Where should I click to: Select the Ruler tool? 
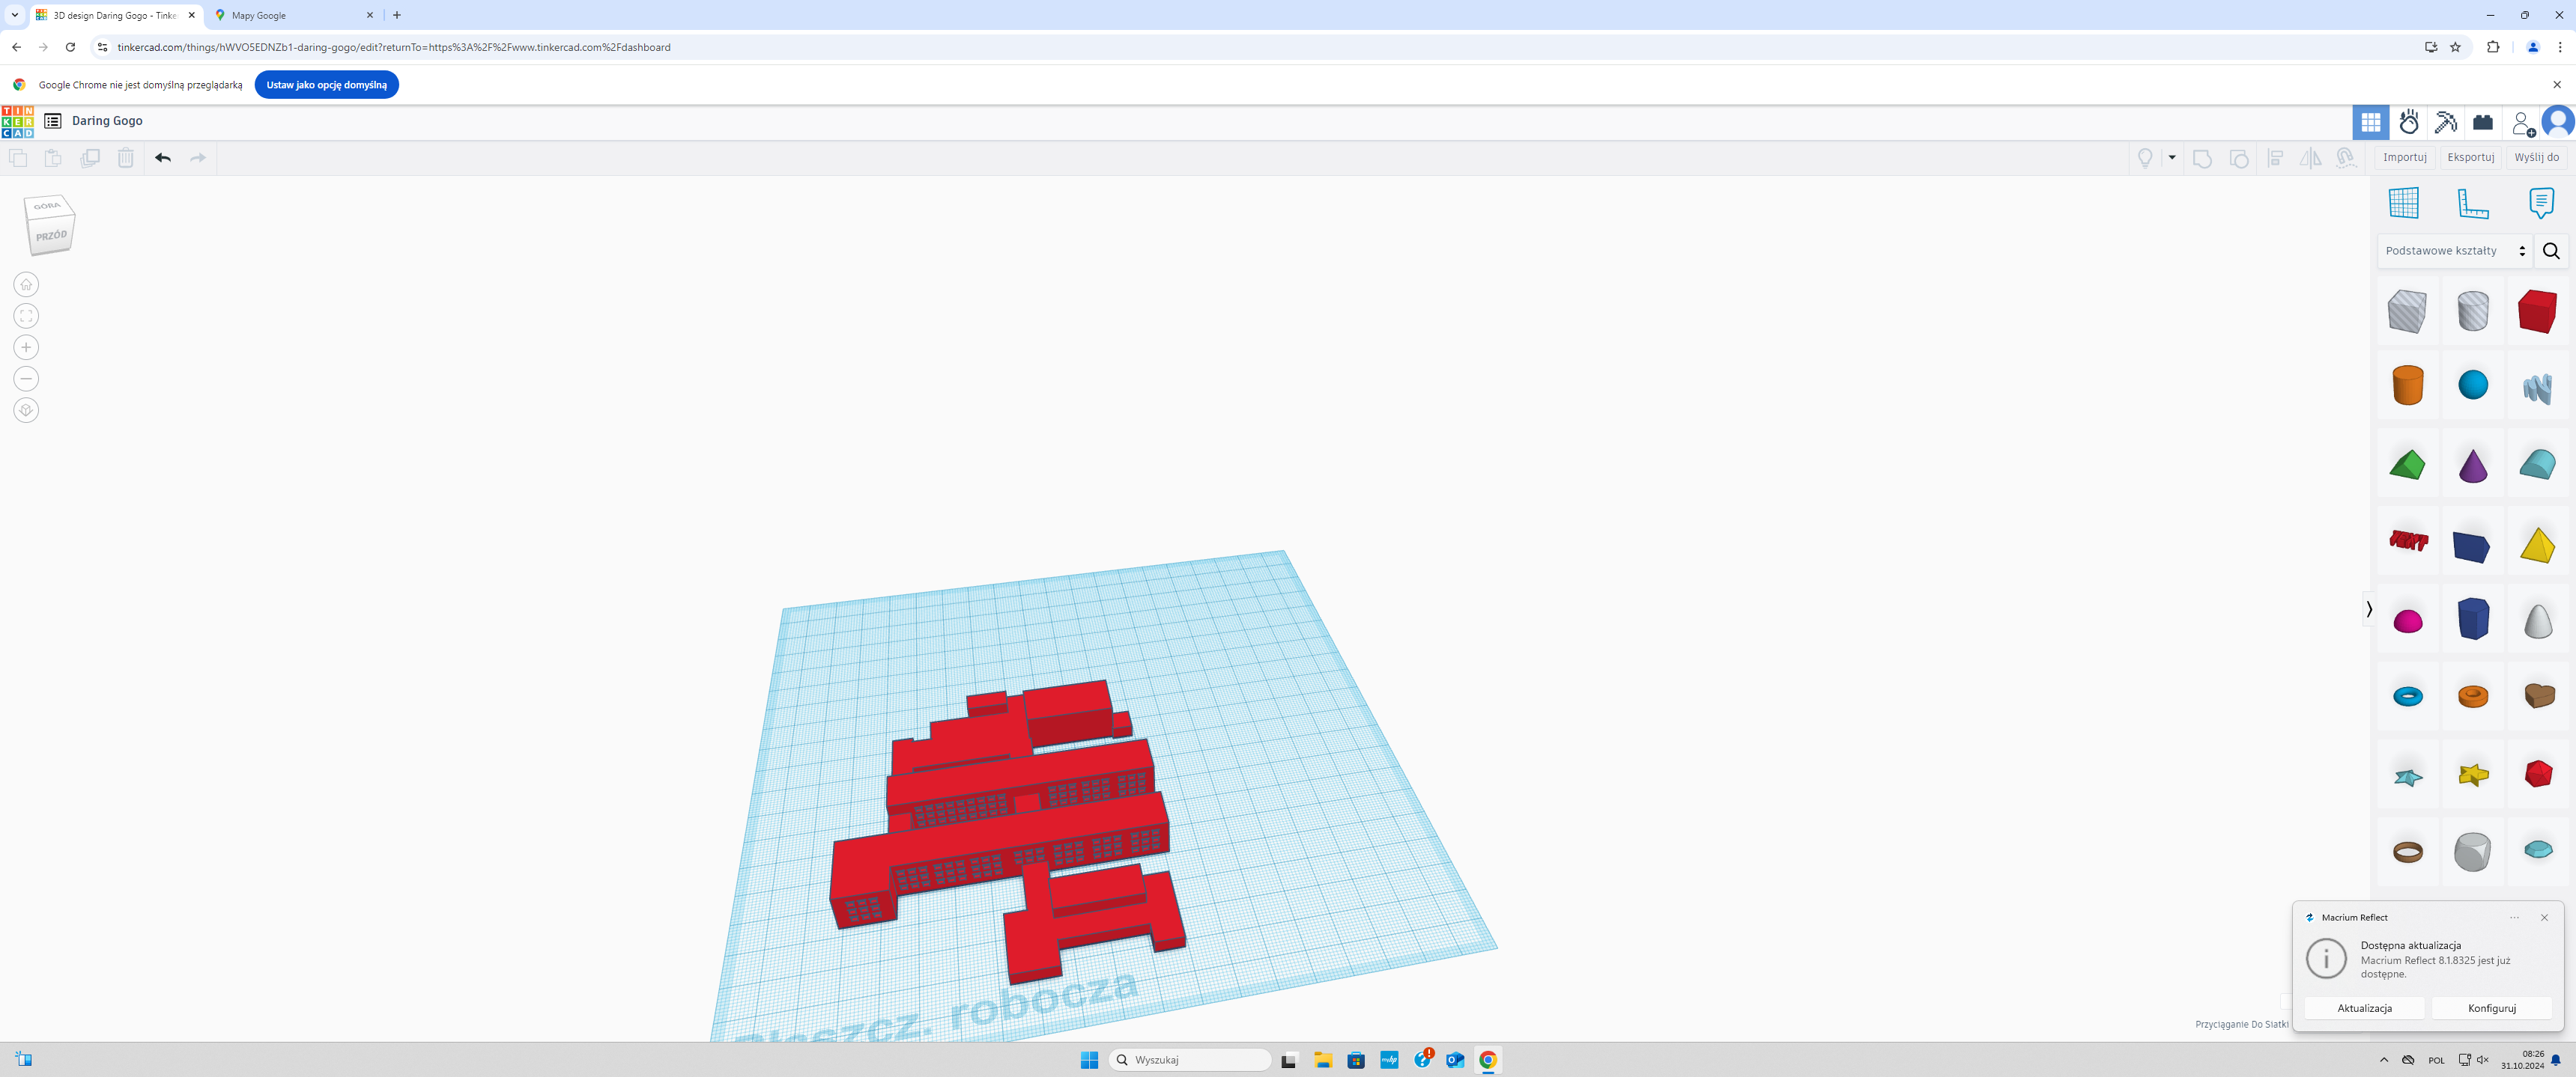(2473, 203)
